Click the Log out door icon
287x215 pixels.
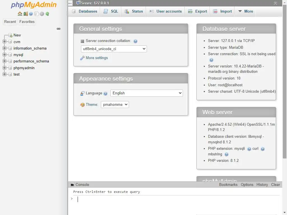click(x=26, y=14)
